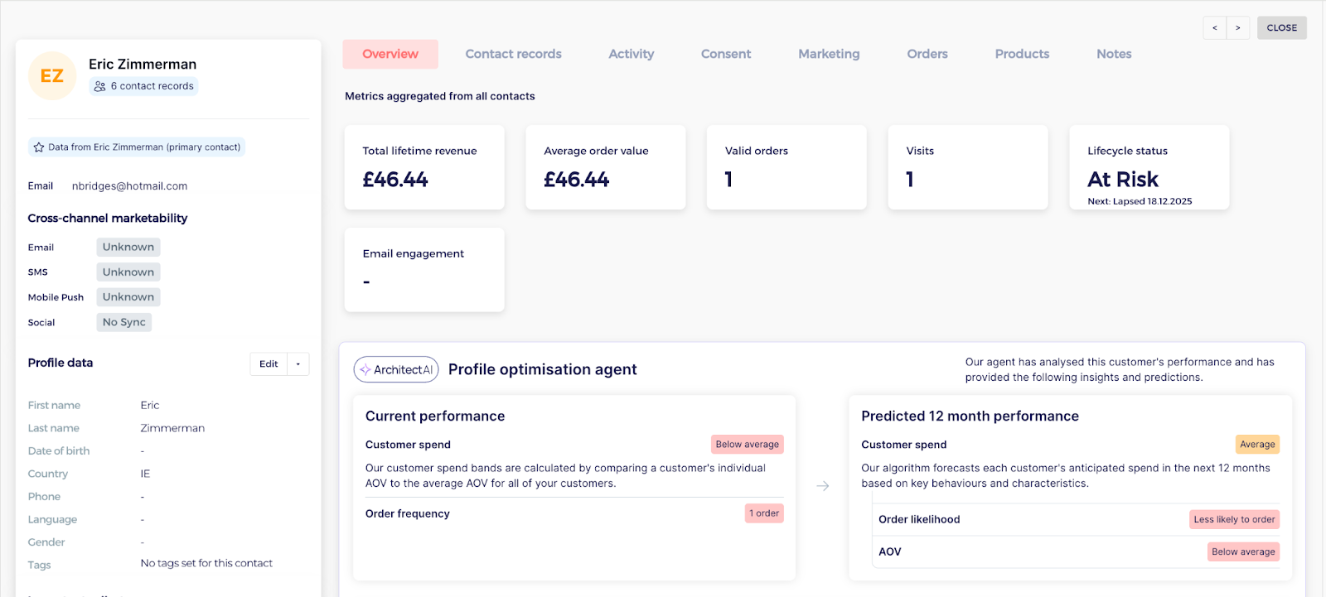Select the Marketing tab

(829, 54)
